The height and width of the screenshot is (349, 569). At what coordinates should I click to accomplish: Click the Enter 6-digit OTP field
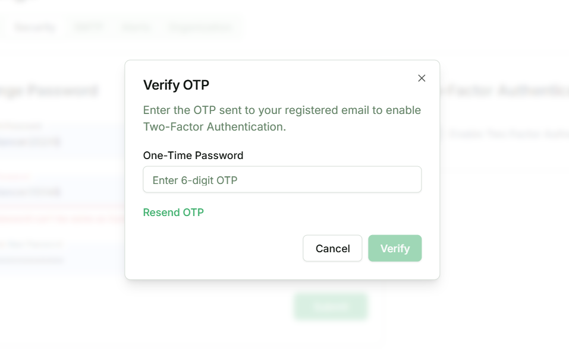point(282,180)
